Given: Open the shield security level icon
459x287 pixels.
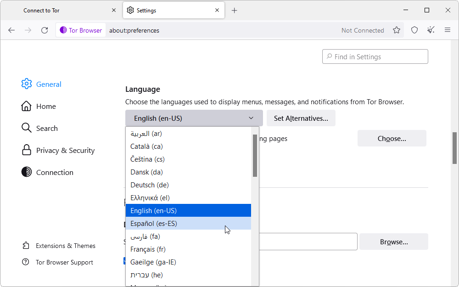Looking at the screenshot, I should point(414,30).
